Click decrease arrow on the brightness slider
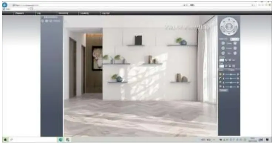The image size is (273, 144). tap(223, 74)
